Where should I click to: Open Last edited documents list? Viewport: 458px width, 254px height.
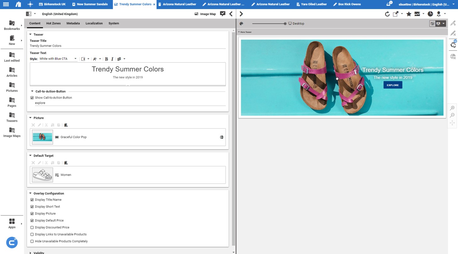[12, 57]
